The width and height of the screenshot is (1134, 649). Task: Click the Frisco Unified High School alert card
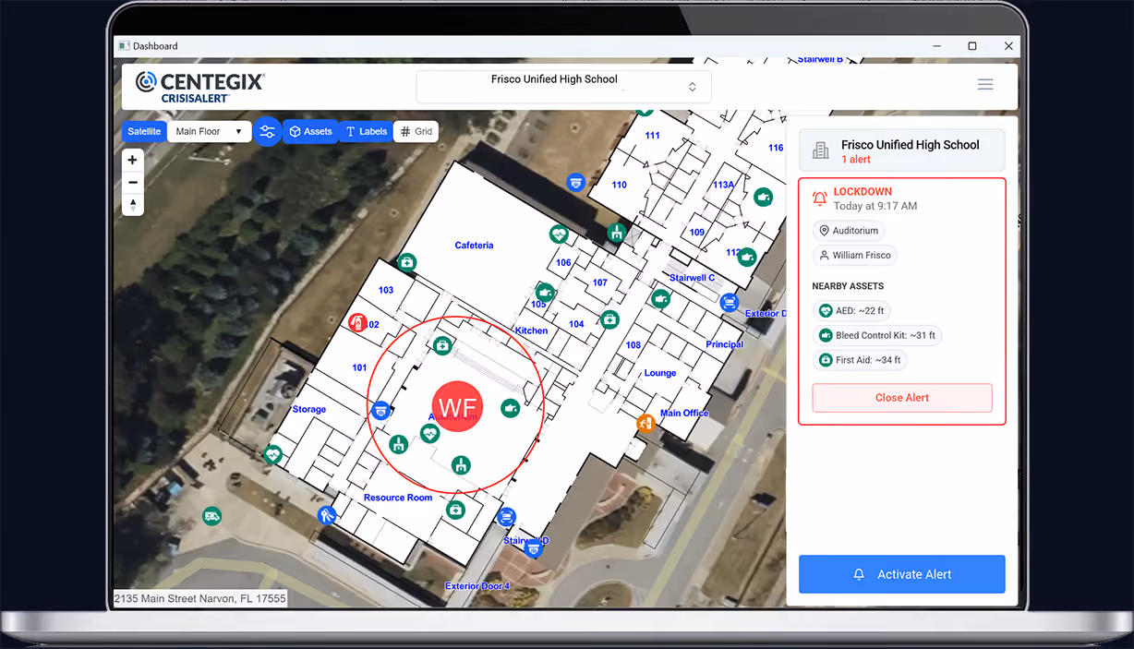pos(902,150)
